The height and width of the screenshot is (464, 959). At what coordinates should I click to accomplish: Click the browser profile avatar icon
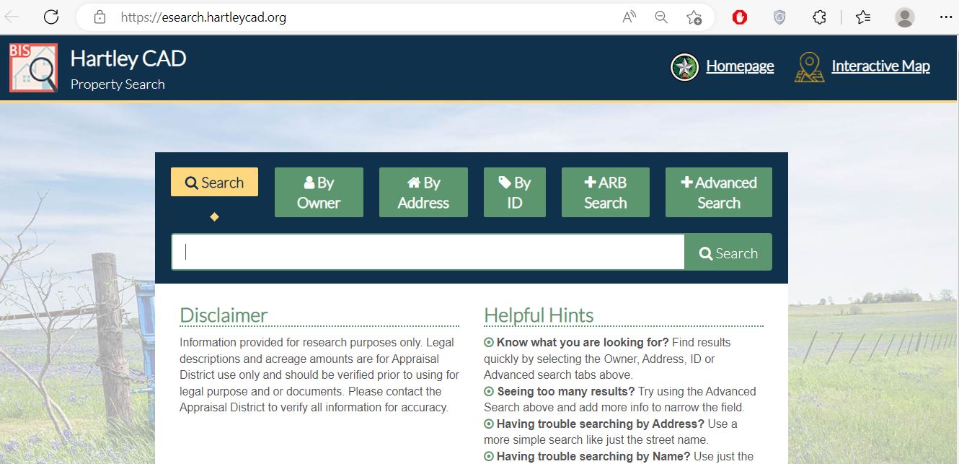pos(904,16)
